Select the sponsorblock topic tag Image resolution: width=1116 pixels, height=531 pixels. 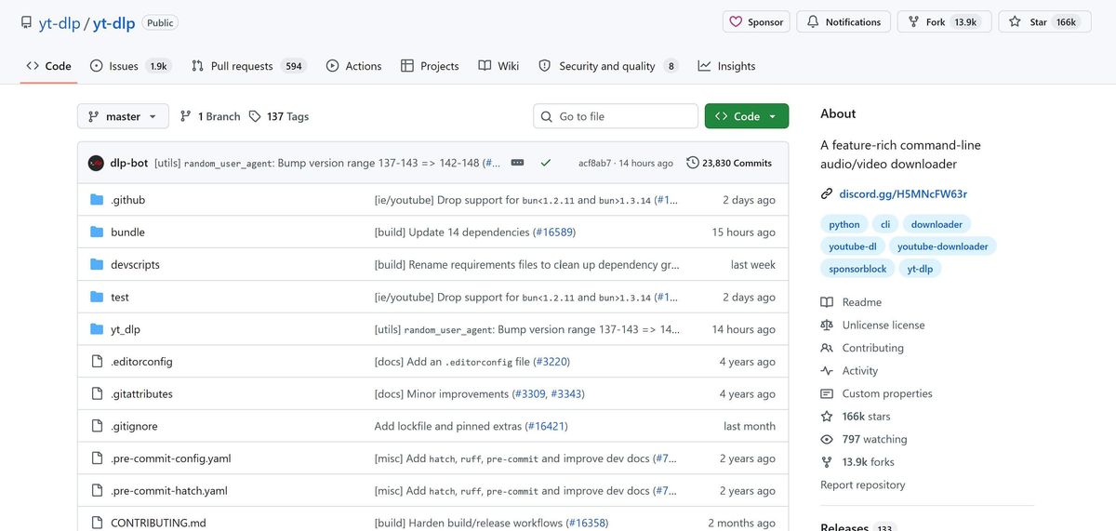point(857,269)
